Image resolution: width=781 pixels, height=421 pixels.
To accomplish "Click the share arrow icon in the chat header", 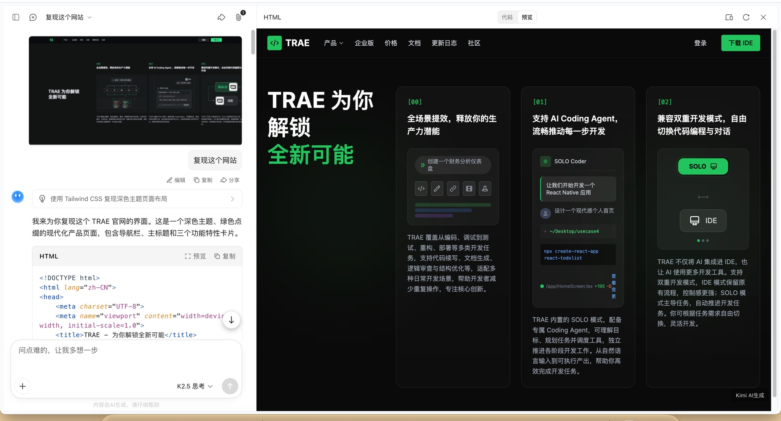I will [x=221, y=17].
